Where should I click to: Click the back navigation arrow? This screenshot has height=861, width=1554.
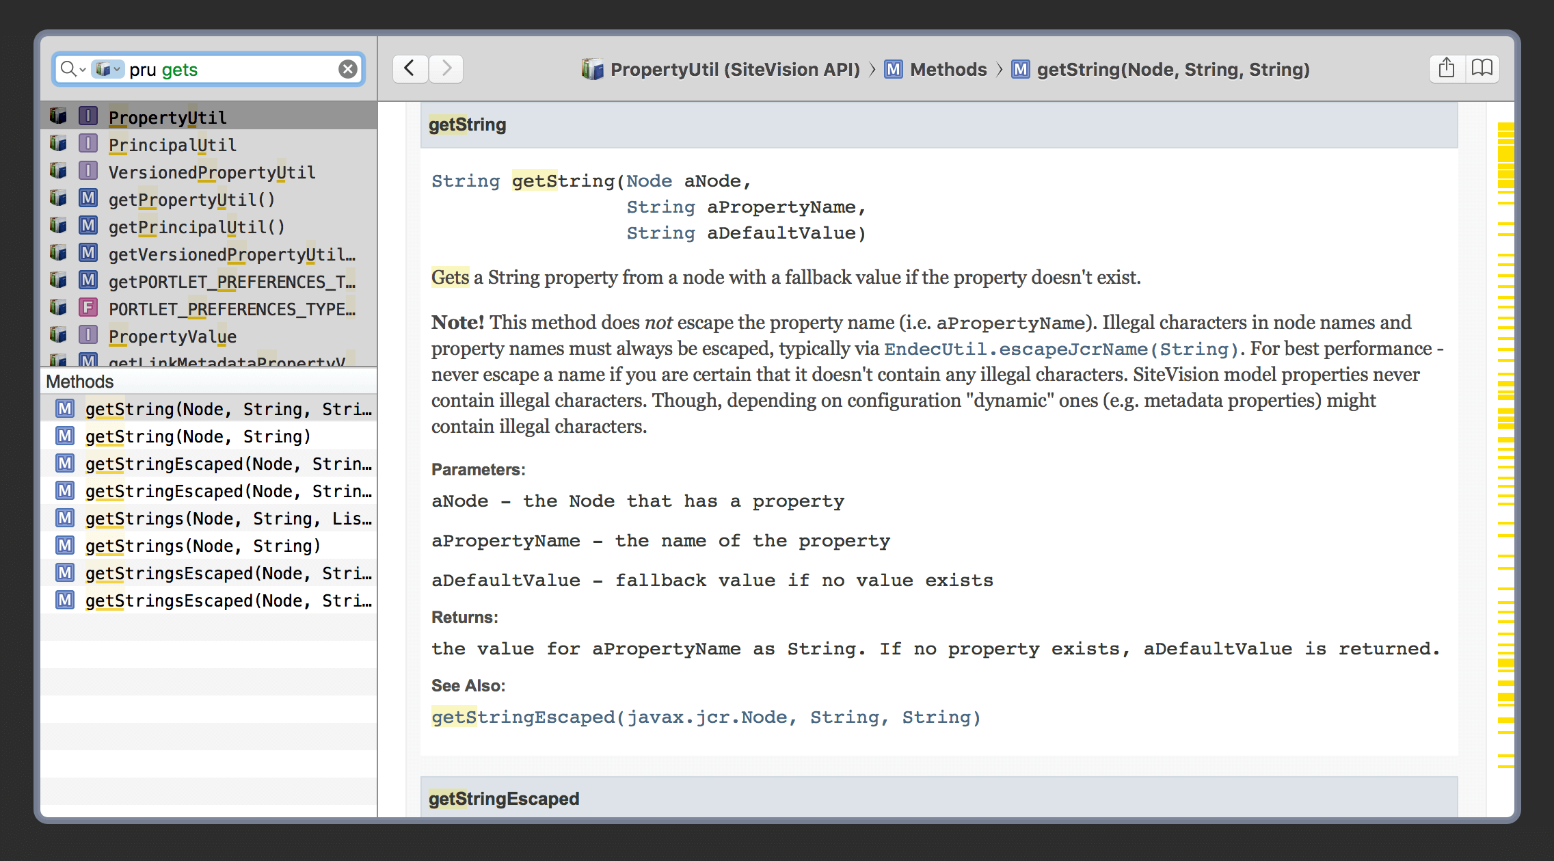pos(410,69)
